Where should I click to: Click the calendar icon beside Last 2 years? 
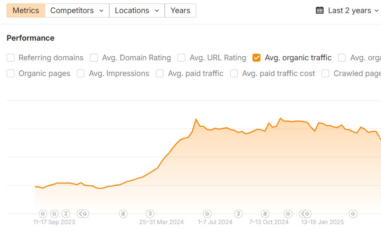click(x=319, y=10)
